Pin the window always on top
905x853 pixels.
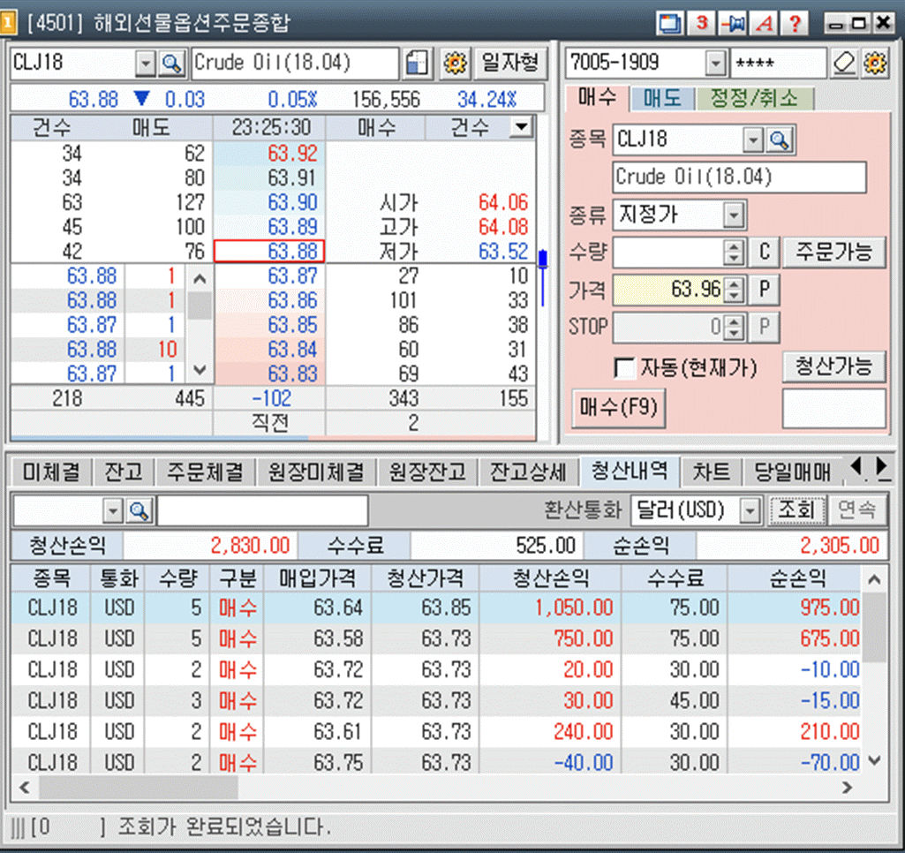[x=733, y=24]
